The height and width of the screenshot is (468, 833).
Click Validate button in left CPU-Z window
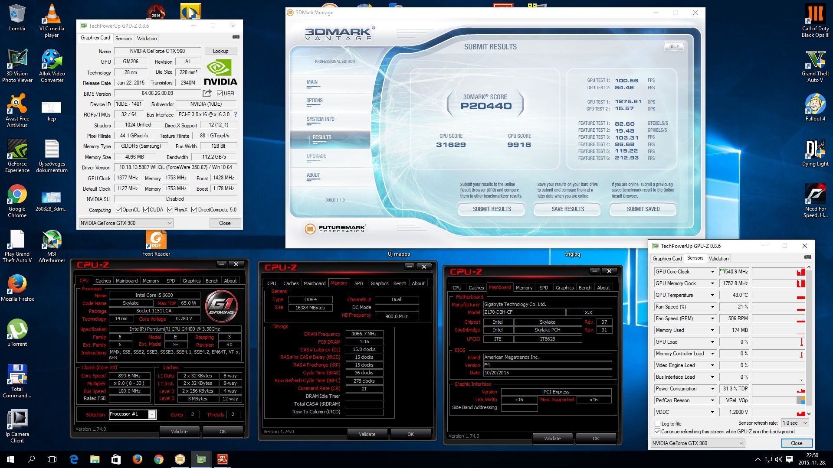[x=179, y=432]
